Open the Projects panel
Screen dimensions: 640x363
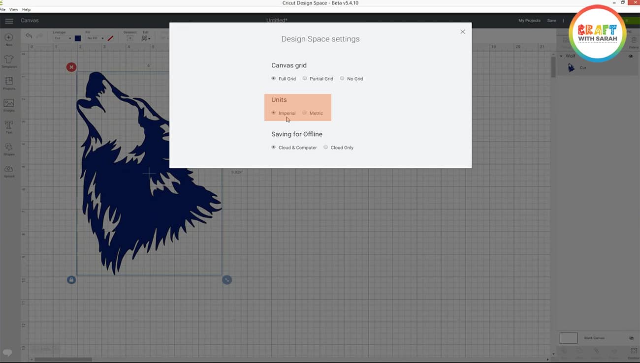click(8, 82)
